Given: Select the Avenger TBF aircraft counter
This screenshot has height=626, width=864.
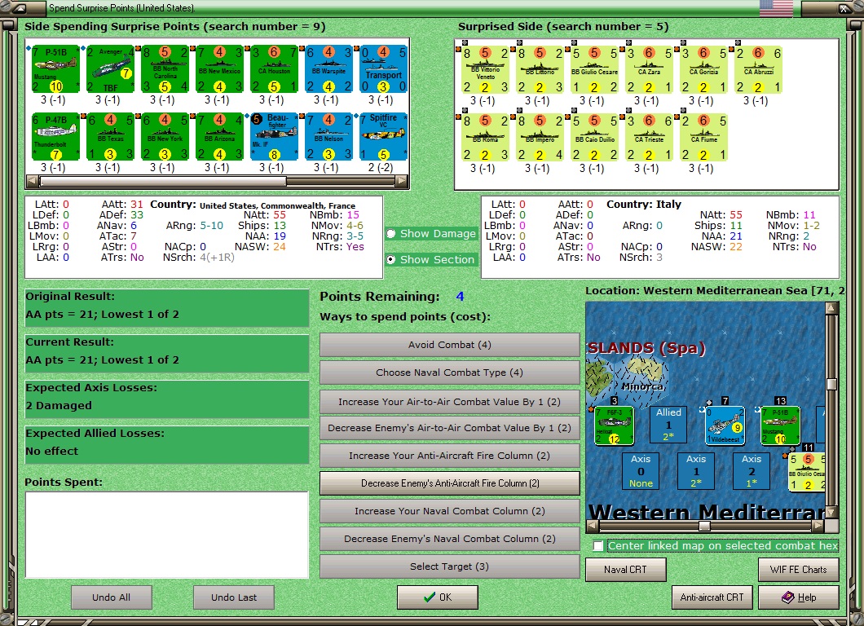Looking at the screenshot, I should point(110,69).
